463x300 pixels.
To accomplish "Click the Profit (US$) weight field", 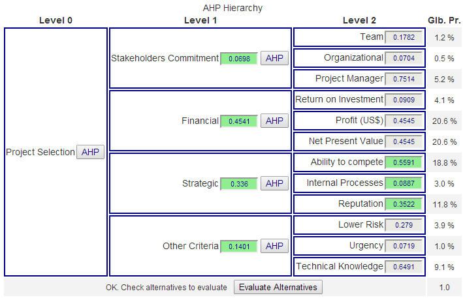I will click(x=404, y=121).
